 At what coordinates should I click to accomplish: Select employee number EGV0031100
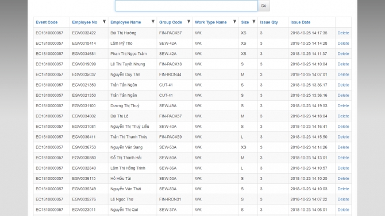coord(84,106)
